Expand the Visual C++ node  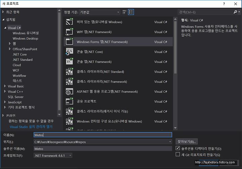click(5, 91)
